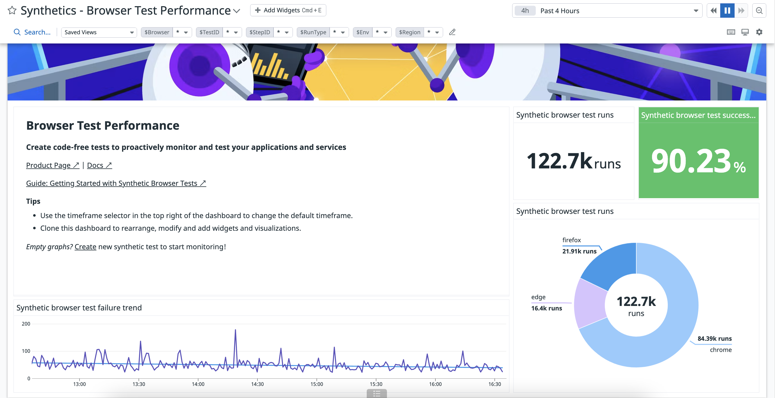Open dashboard settings gear
This screenshot has height=398, width=775.
point(759,32)
